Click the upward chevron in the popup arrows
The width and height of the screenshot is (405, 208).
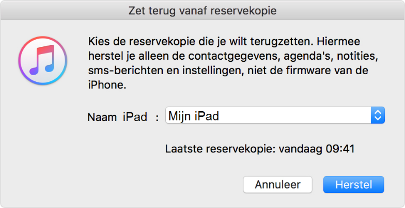(x=378, y=112)
